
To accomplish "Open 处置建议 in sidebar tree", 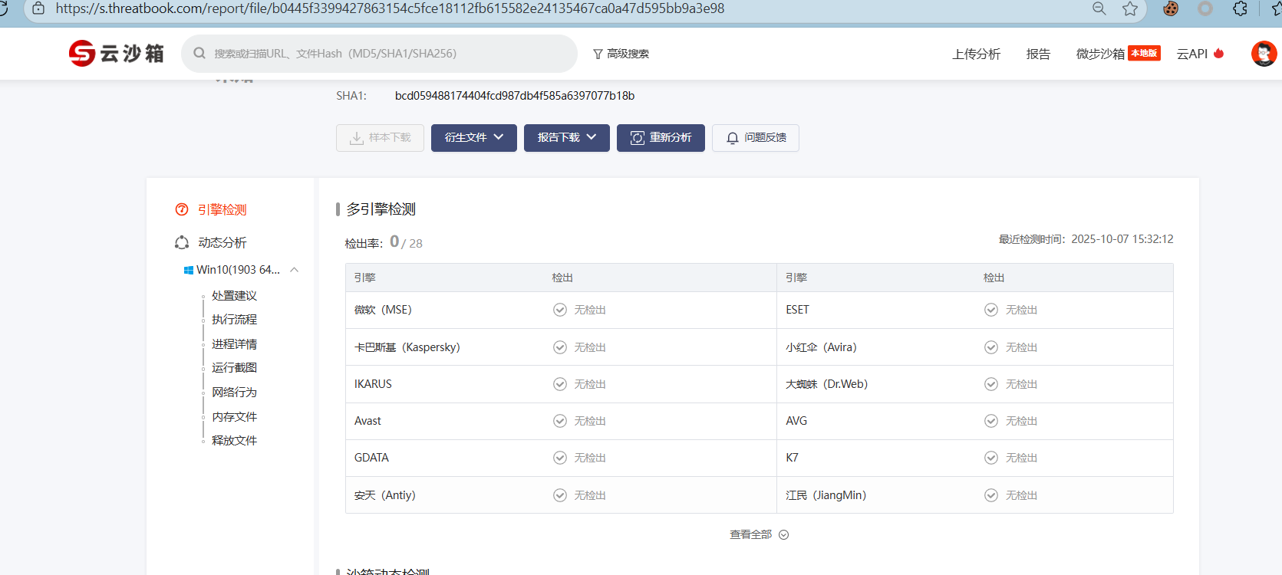I will pyautogui.click(x=235, y=295).
